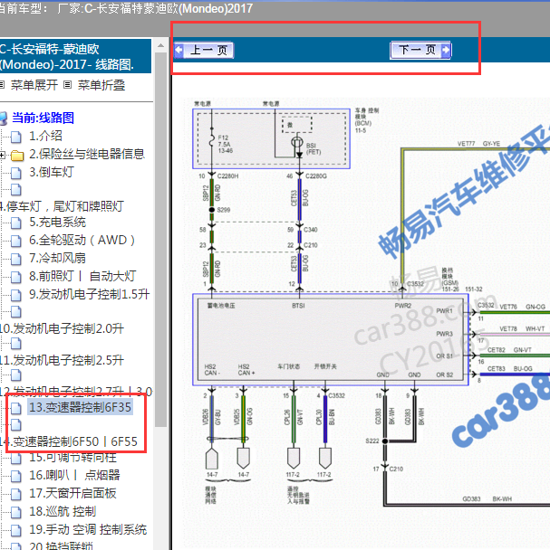
Task: Click the GSM 换档模块 block in diagram
Action: pos(331,339)
